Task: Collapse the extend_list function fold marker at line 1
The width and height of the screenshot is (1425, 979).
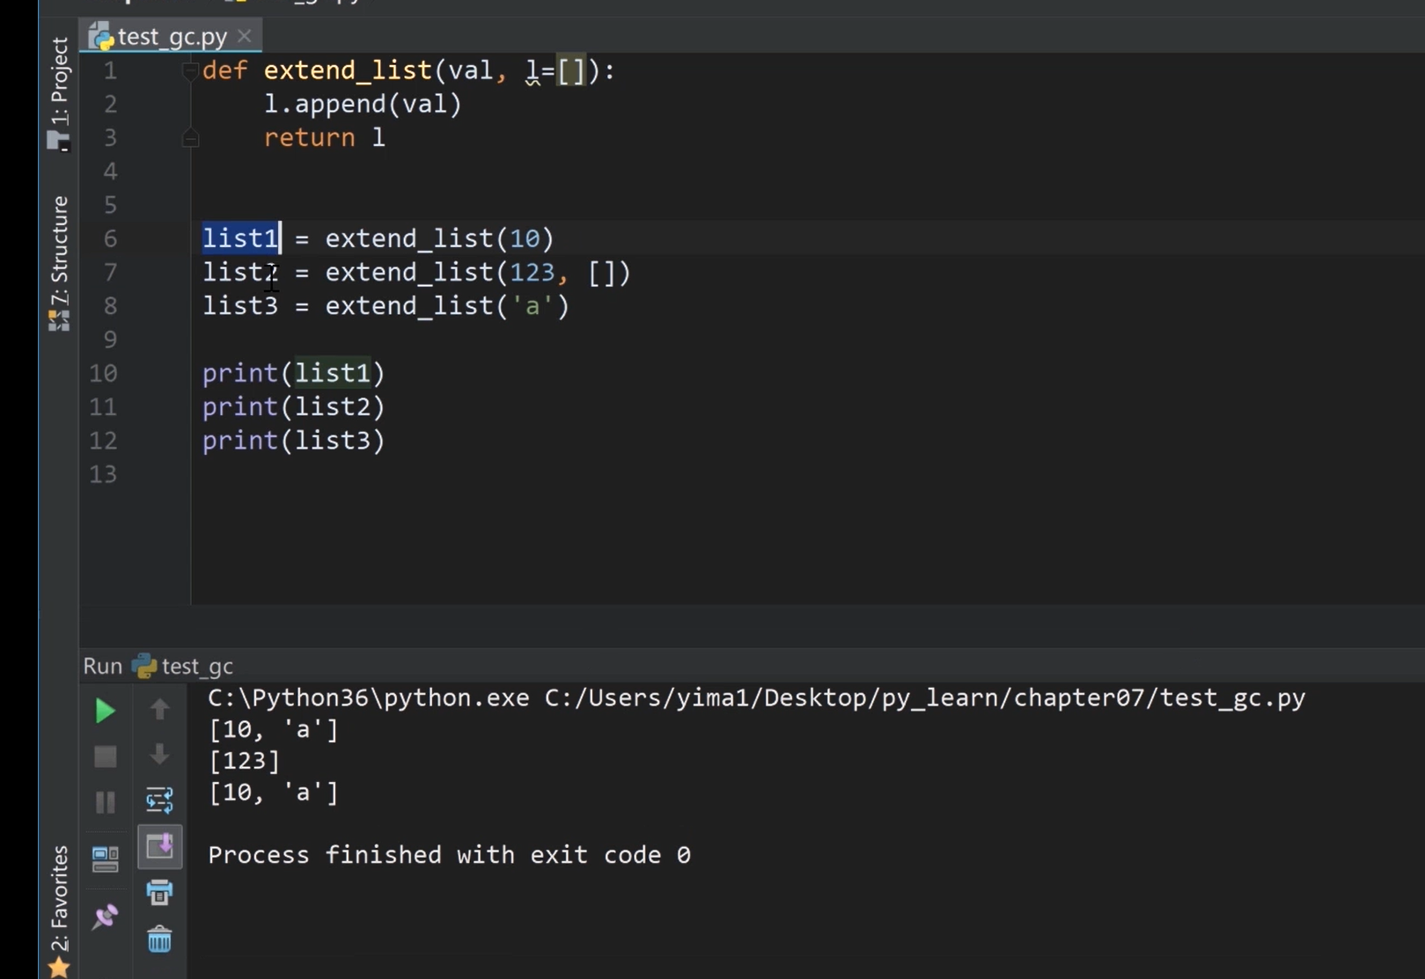Action: [190, 70]
